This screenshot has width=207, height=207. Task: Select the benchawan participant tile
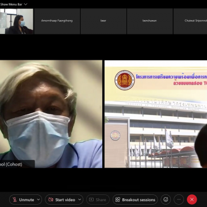149,21
